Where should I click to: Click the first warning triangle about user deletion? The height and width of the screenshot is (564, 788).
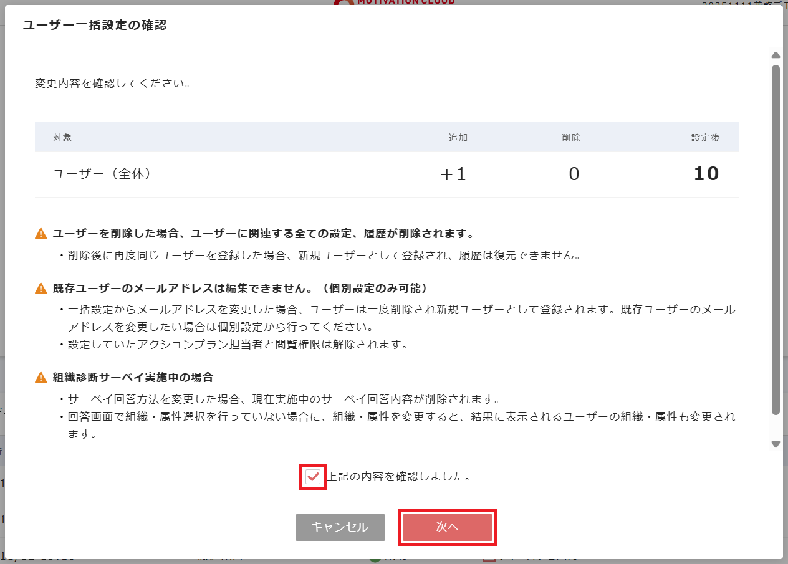click(41, 232)
